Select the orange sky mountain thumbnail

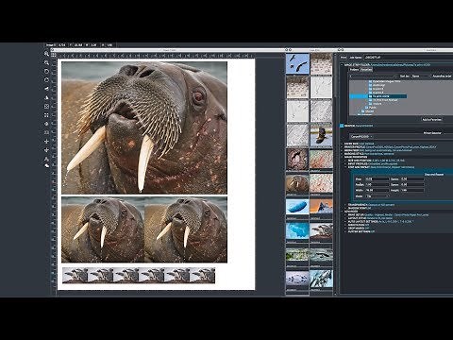[x=321, y=207]
